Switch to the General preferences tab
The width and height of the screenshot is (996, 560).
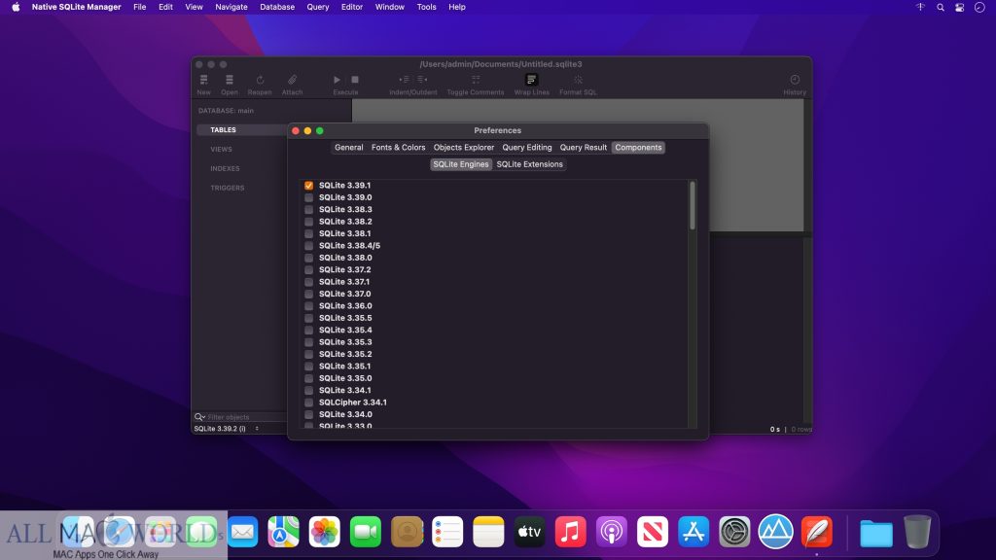(x=349, y=148)
